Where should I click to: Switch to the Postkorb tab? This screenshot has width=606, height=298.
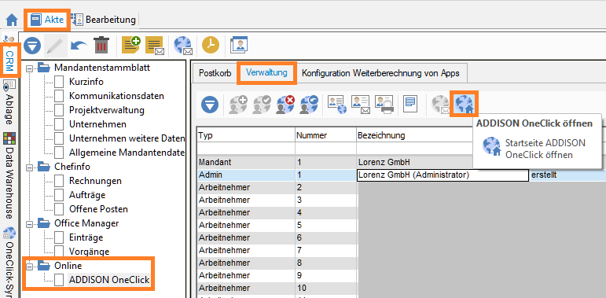click(x=215, y=72)
